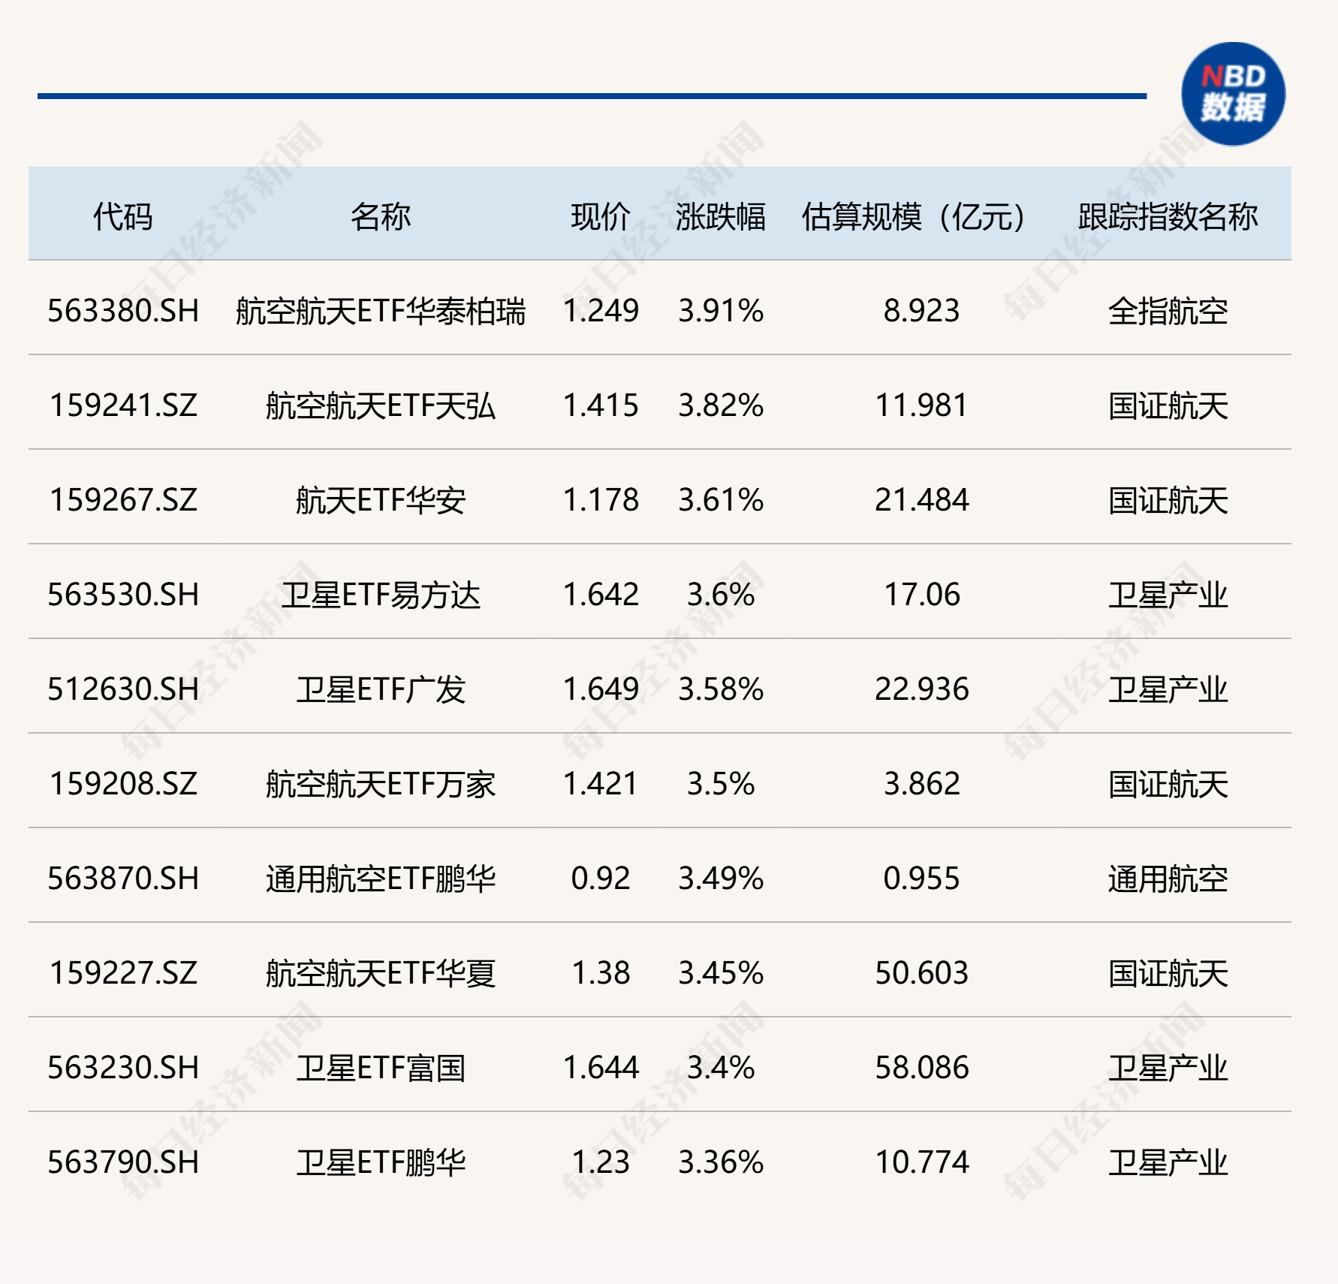The width and height of the screenshot is (1338, 1284).
Task: Click 卫星产业 in the 563530.SH row
Action: tap(1168, 595)
